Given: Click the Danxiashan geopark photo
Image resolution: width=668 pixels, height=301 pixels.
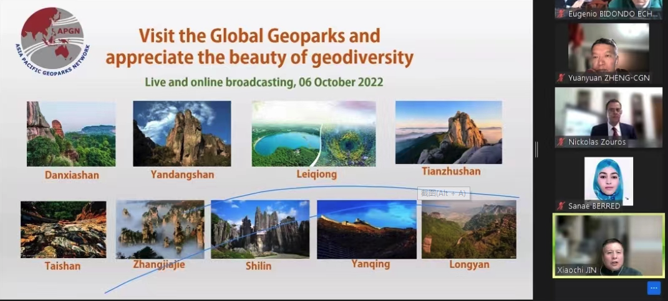Looking at the screenshot, I should click(x=71, y=134).
